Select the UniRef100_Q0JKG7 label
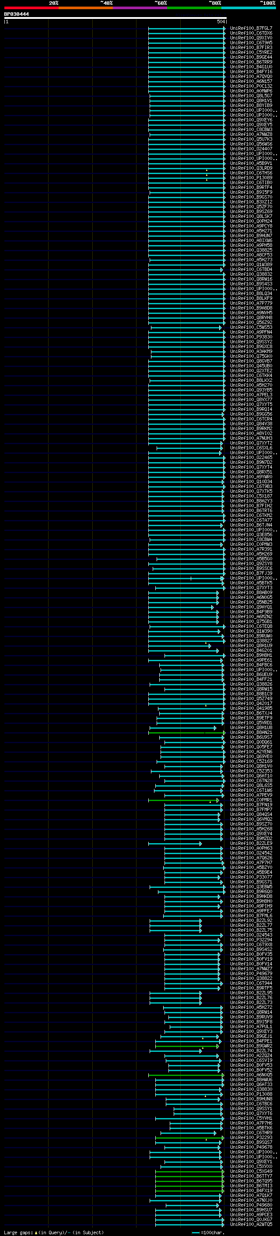The image size is (280, 1236). 251,1219
